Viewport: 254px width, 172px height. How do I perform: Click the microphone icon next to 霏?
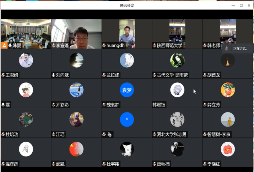tap(3, 105)
